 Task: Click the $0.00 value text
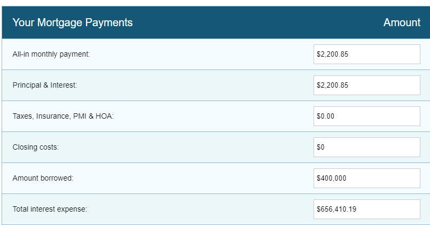coord(325,117)
